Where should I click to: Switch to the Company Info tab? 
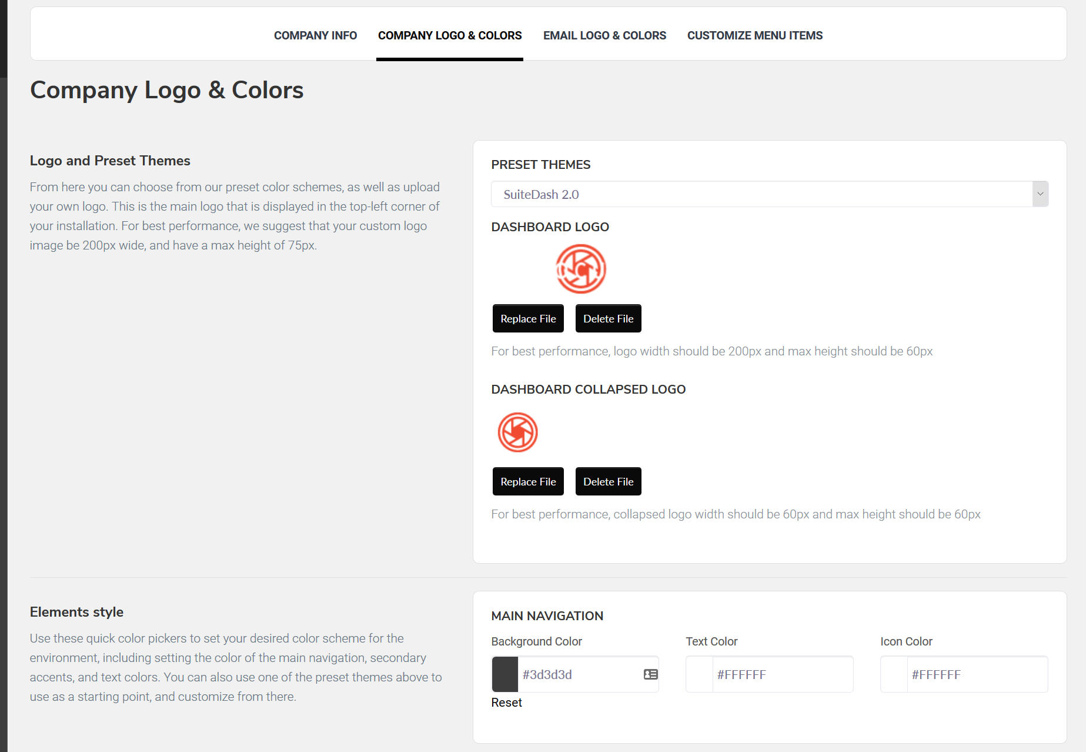point(315,35)
